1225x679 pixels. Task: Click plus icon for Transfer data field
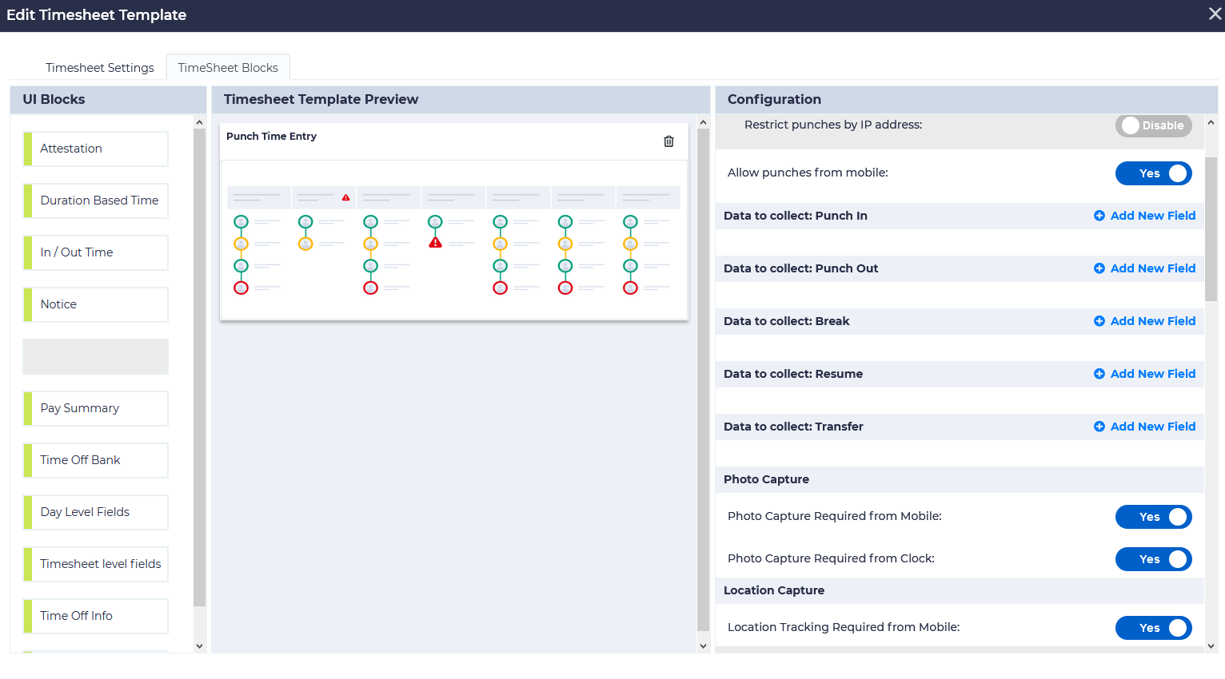click(1099, 427)
